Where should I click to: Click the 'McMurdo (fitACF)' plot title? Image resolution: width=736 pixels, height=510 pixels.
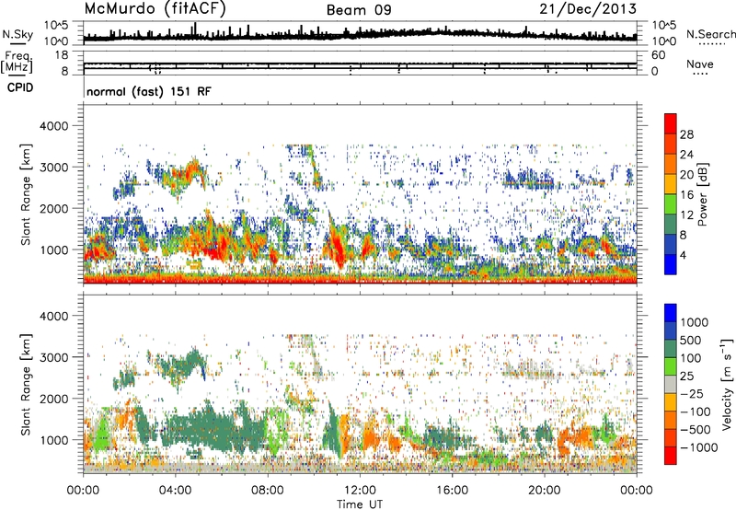[x=155, y=9]
